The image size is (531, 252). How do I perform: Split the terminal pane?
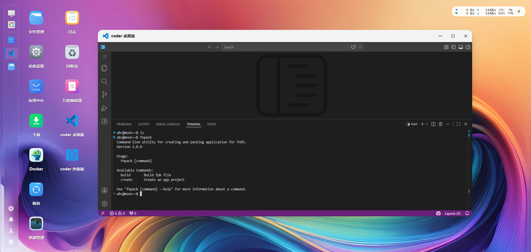click(x=433, y=124)
